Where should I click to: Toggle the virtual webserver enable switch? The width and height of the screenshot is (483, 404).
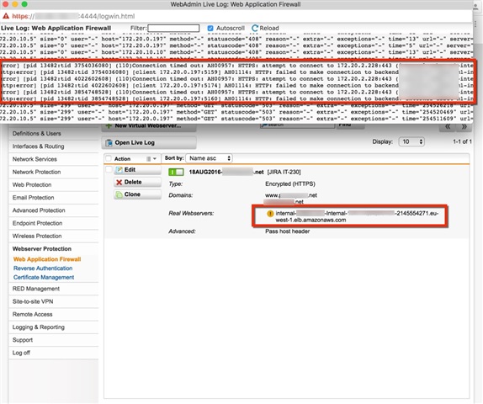pos(176,172)
